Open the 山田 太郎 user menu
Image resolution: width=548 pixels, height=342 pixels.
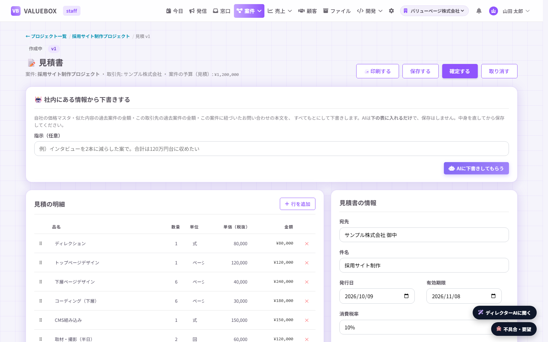pyautogui.click(x=516, y=11)
